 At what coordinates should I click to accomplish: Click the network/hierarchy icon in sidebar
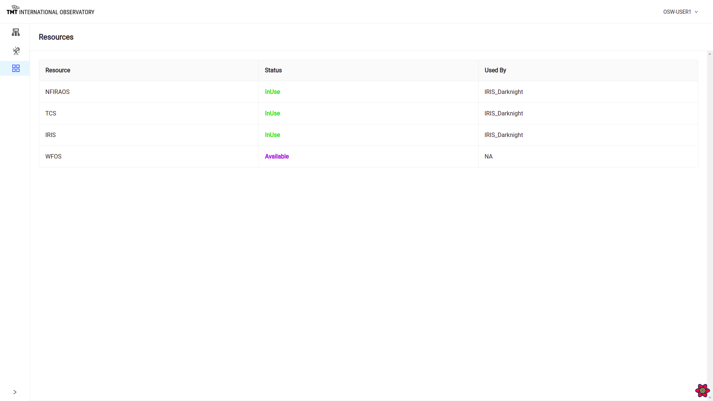click(16, 32)
